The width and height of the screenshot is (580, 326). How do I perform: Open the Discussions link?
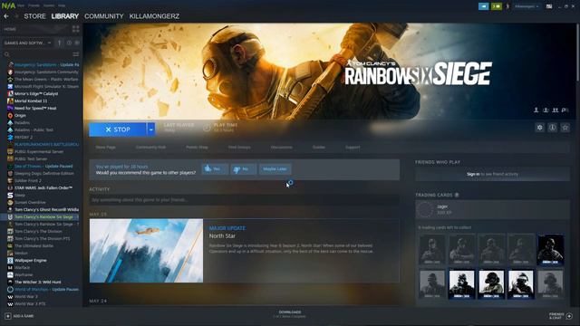tap(282, 147)
